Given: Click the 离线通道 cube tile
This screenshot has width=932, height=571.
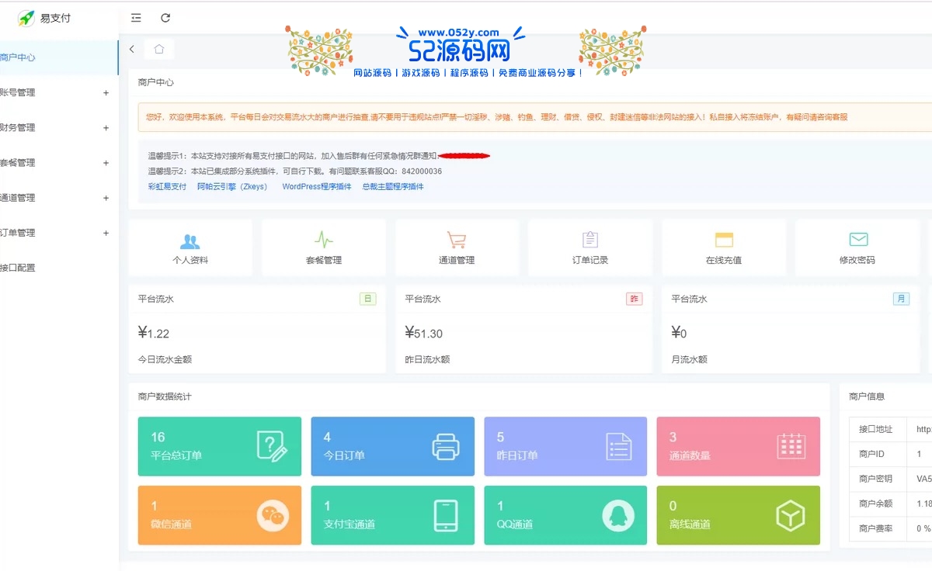Looking at the screenshot, I should click(739, 515).
